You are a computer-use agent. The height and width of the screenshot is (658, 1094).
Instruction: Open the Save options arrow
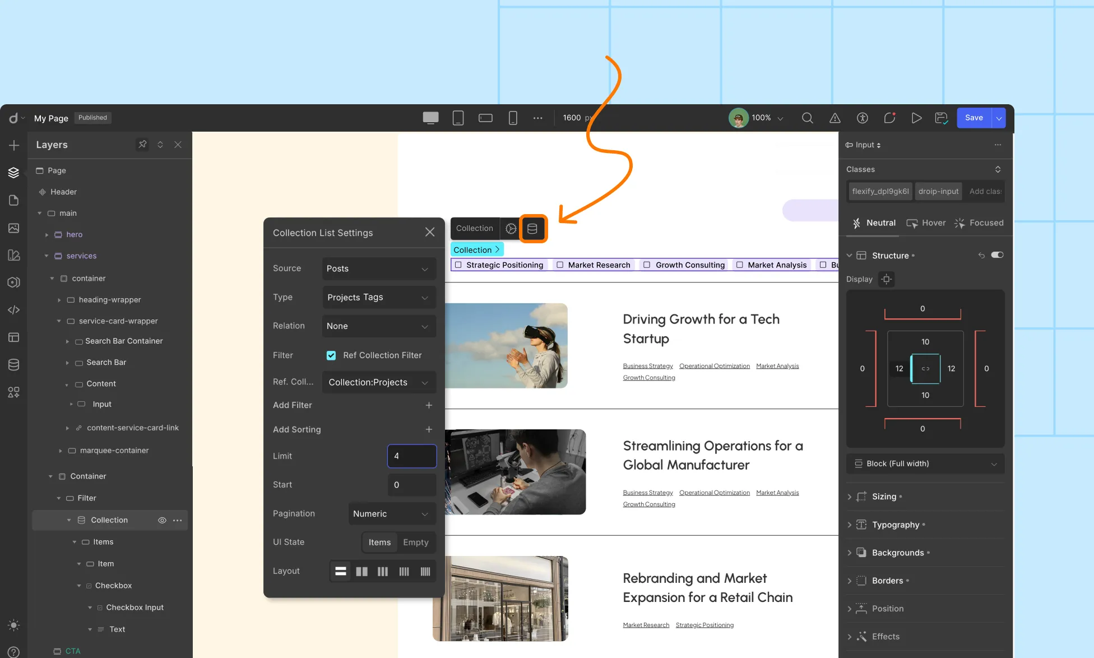(999, 118)
